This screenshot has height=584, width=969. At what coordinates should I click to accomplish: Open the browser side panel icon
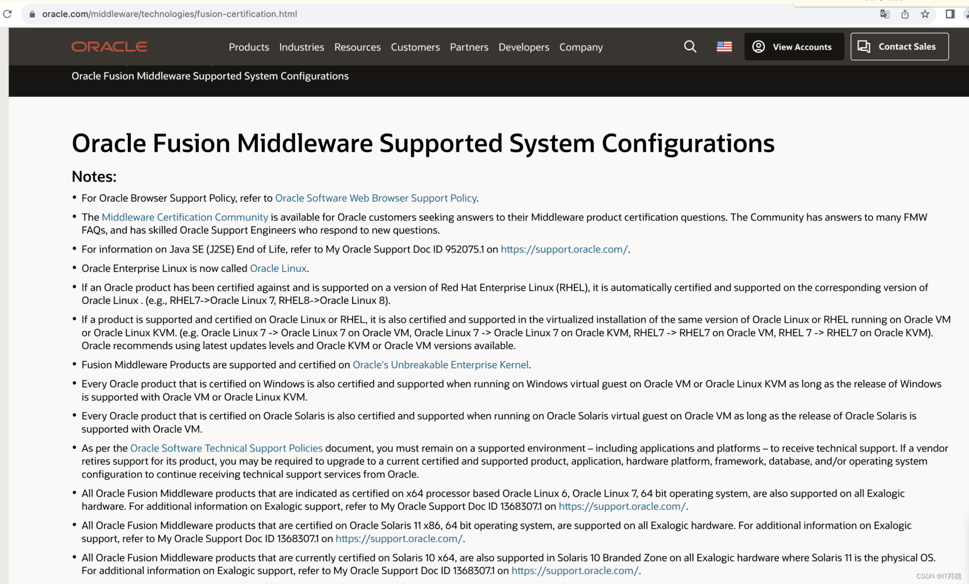(950, 14)
